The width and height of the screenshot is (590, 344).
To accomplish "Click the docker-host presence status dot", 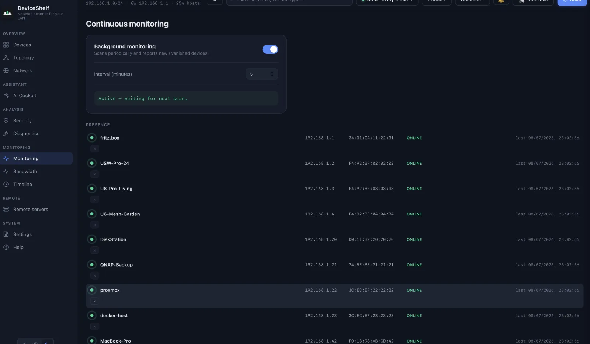I will [x=92, y=316].
